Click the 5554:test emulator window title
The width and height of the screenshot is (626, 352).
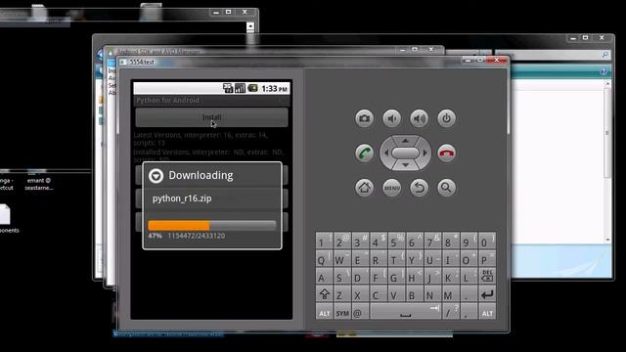pos(142,62)
